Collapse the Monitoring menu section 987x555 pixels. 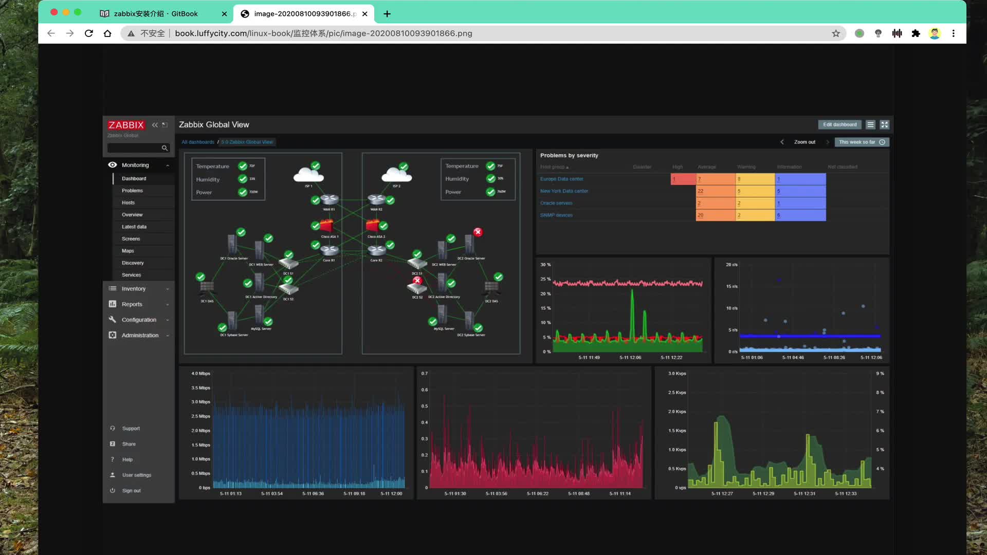168,165
